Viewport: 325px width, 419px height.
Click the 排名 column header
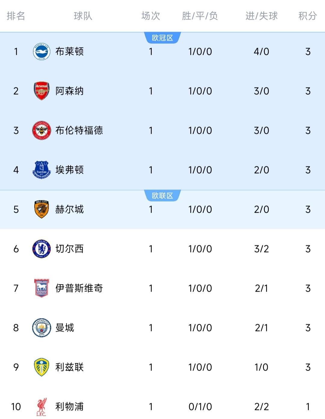point(16,16)
